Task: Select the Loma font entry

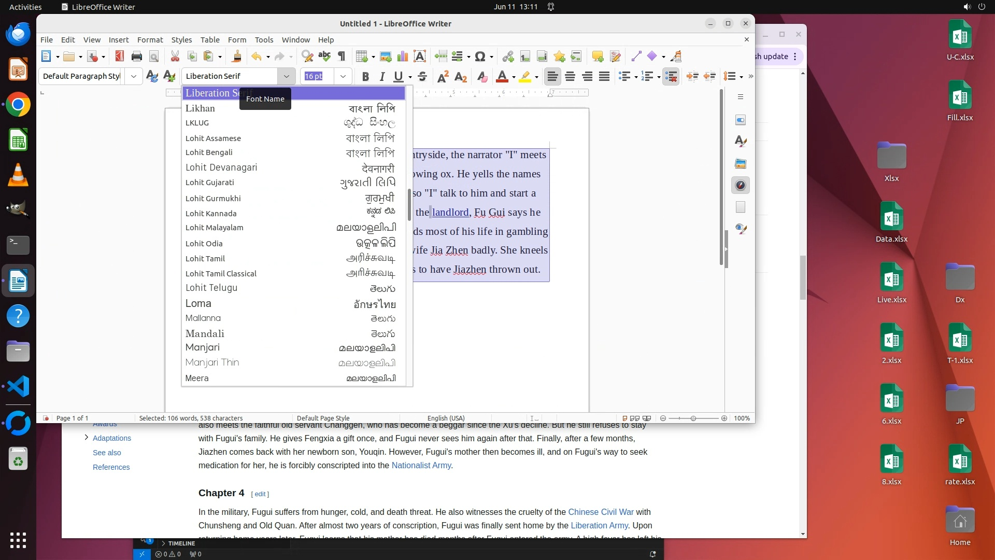Action: pos(198,303)
